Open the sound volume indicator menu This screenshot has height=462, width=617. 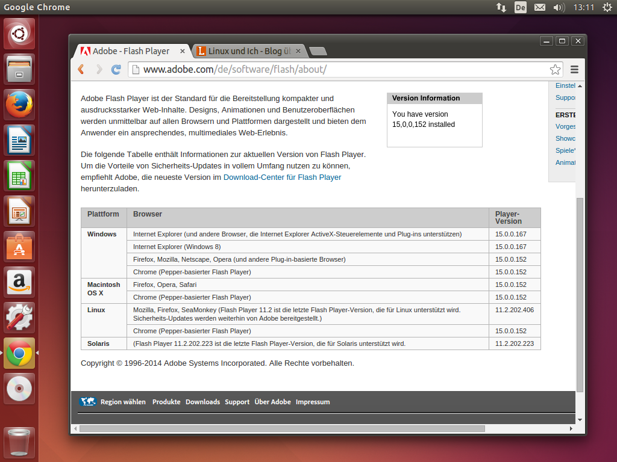559,7
